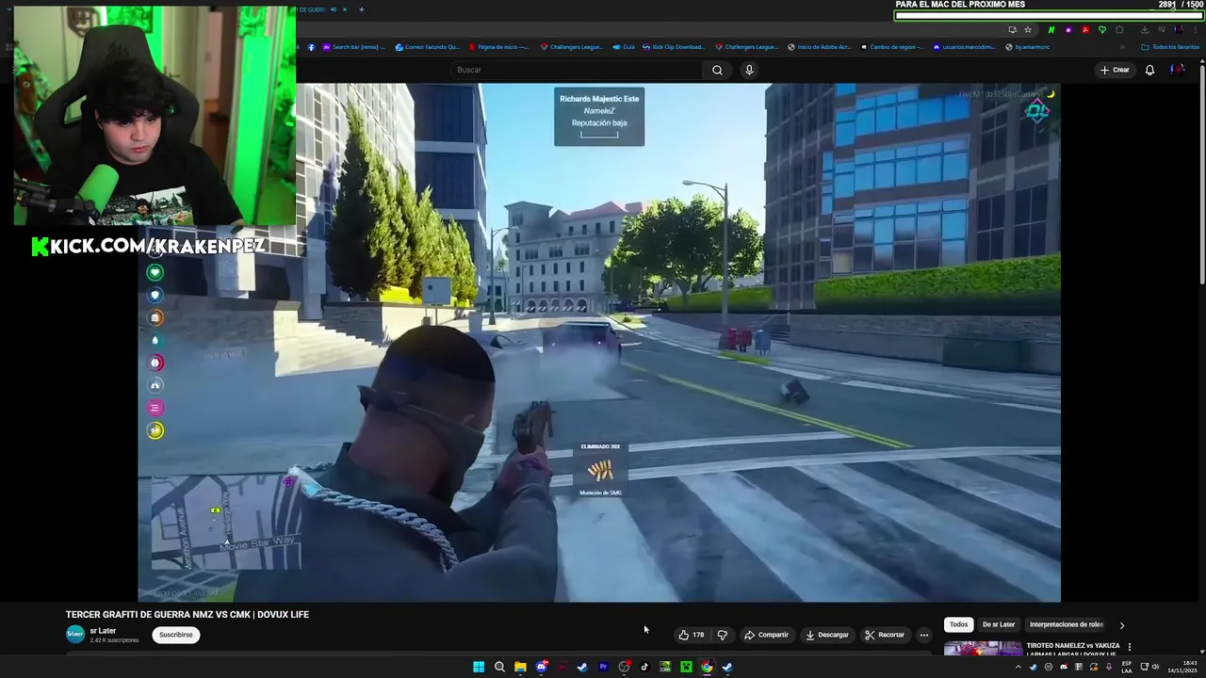The image size is (1206, 678).
Task: Open the Correo: Facundo bookmark
Action: [x=428, y=46]
